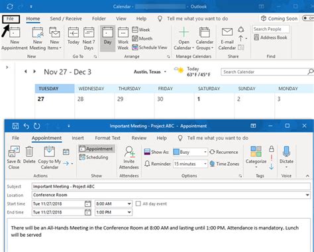Screen dimensions: 314x252
Task: Open 8:00 AM start time dropdown
Action: point(129,204)
